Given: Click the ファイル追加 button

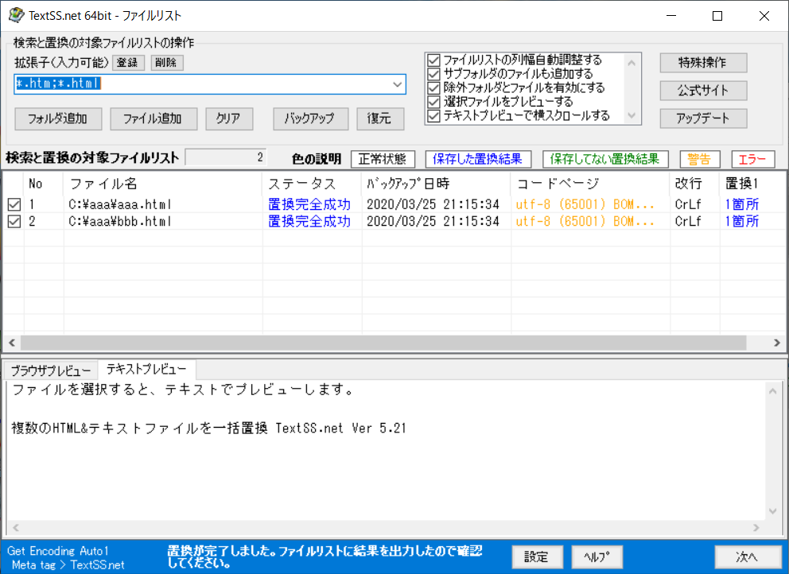Looking at the screenshot, I should 151,118.
